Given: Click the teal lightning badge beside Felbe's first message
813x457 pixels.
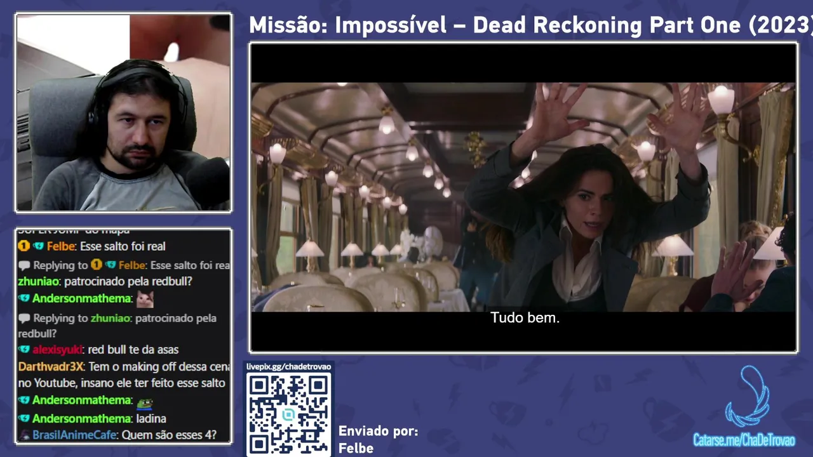Looking at the screenshot, I should point(38,246).
